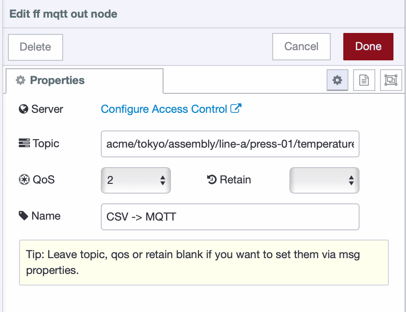Viewport: 406px width, 312px height.
Task: Click the gear icon inside the Properties tab
Action: click(x=20, y=80)
